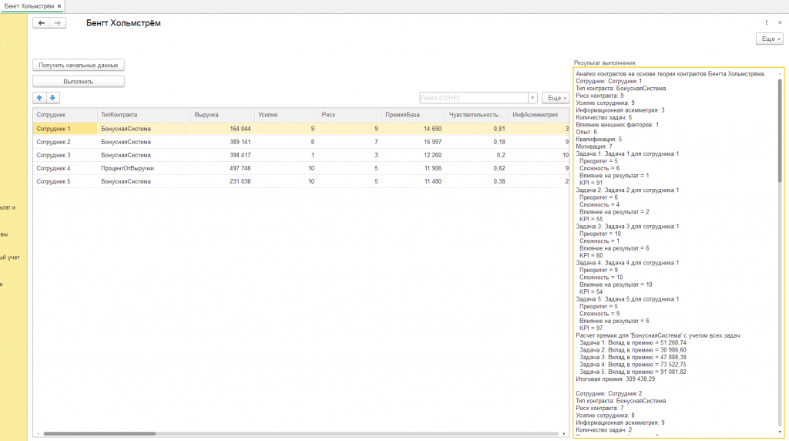This screenshot has width=789, height=441.
Task: Select row Сотрудник 5
Action: [301, 181]
